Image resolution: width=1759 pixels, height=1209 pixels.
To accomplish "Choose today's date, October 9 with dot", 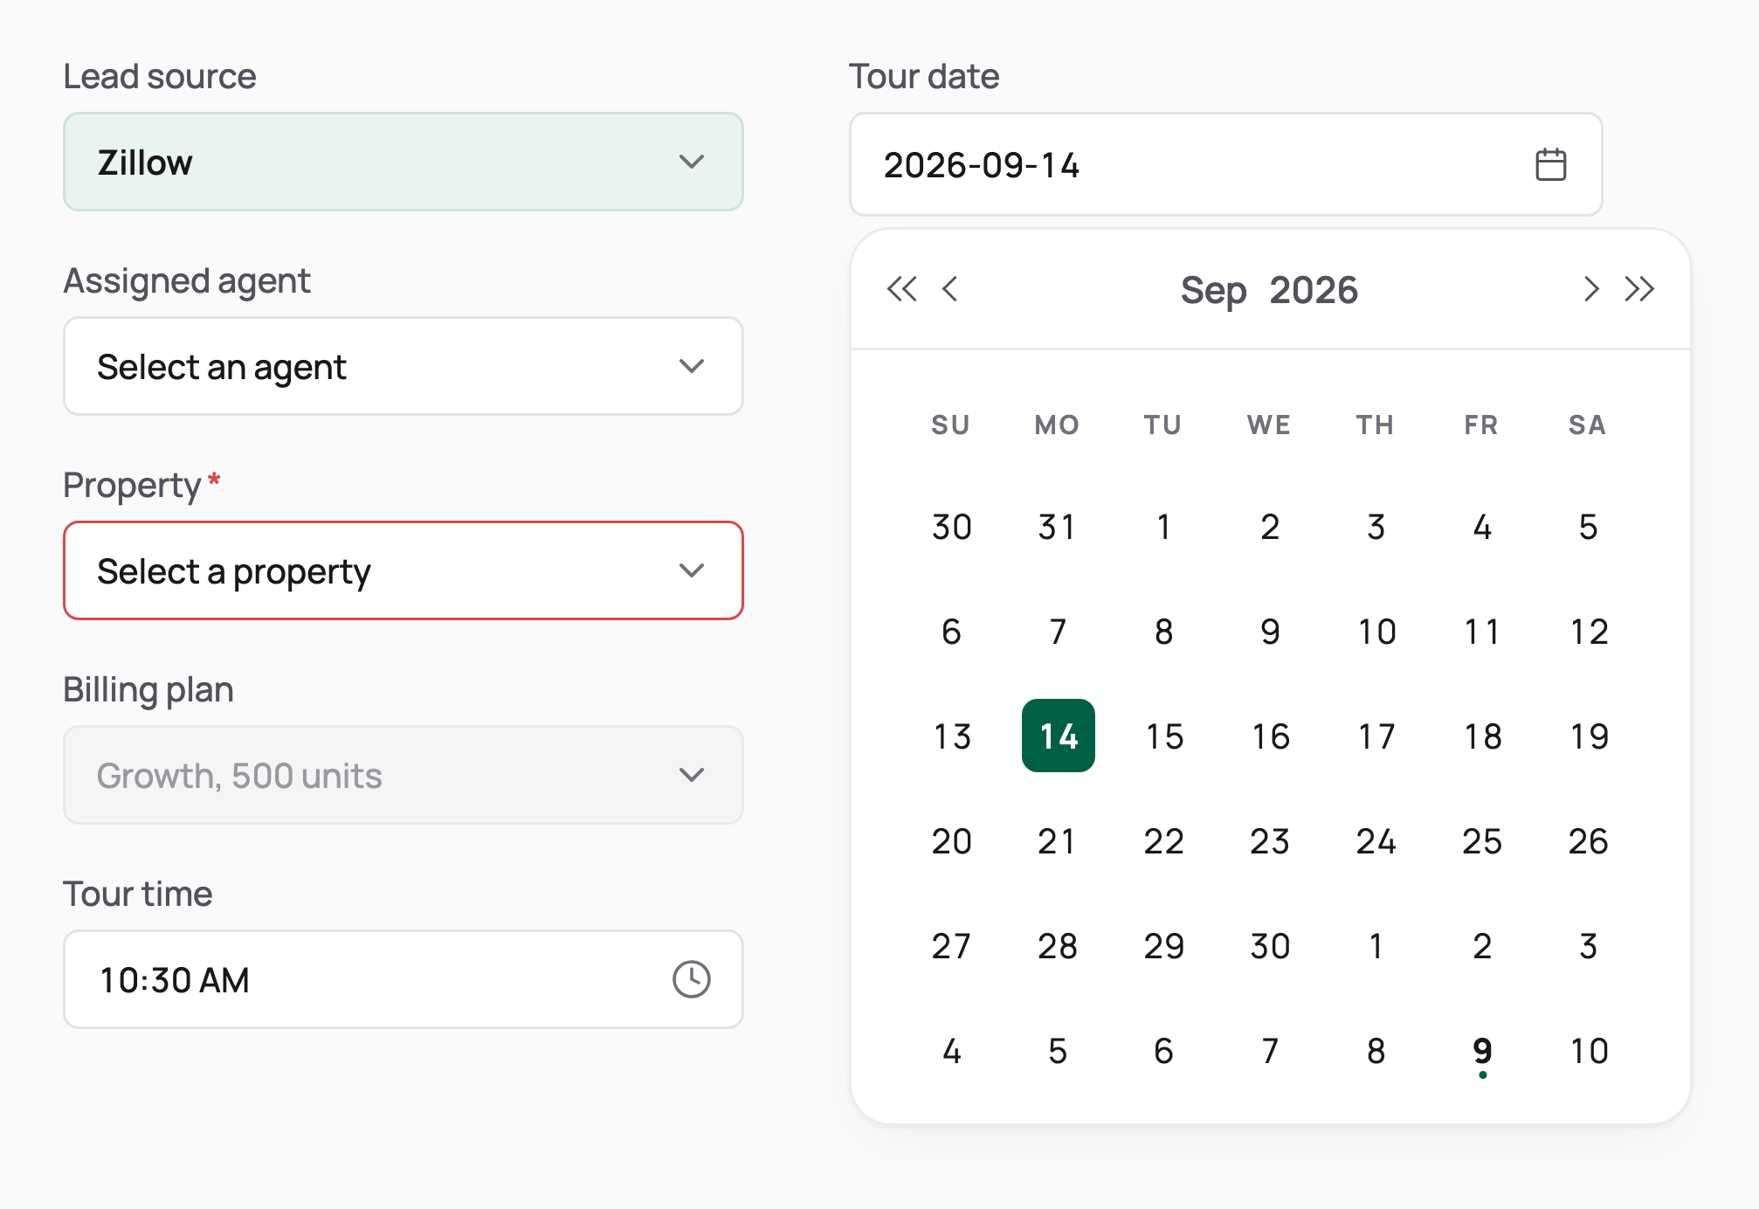I will pos(1482,1050).
